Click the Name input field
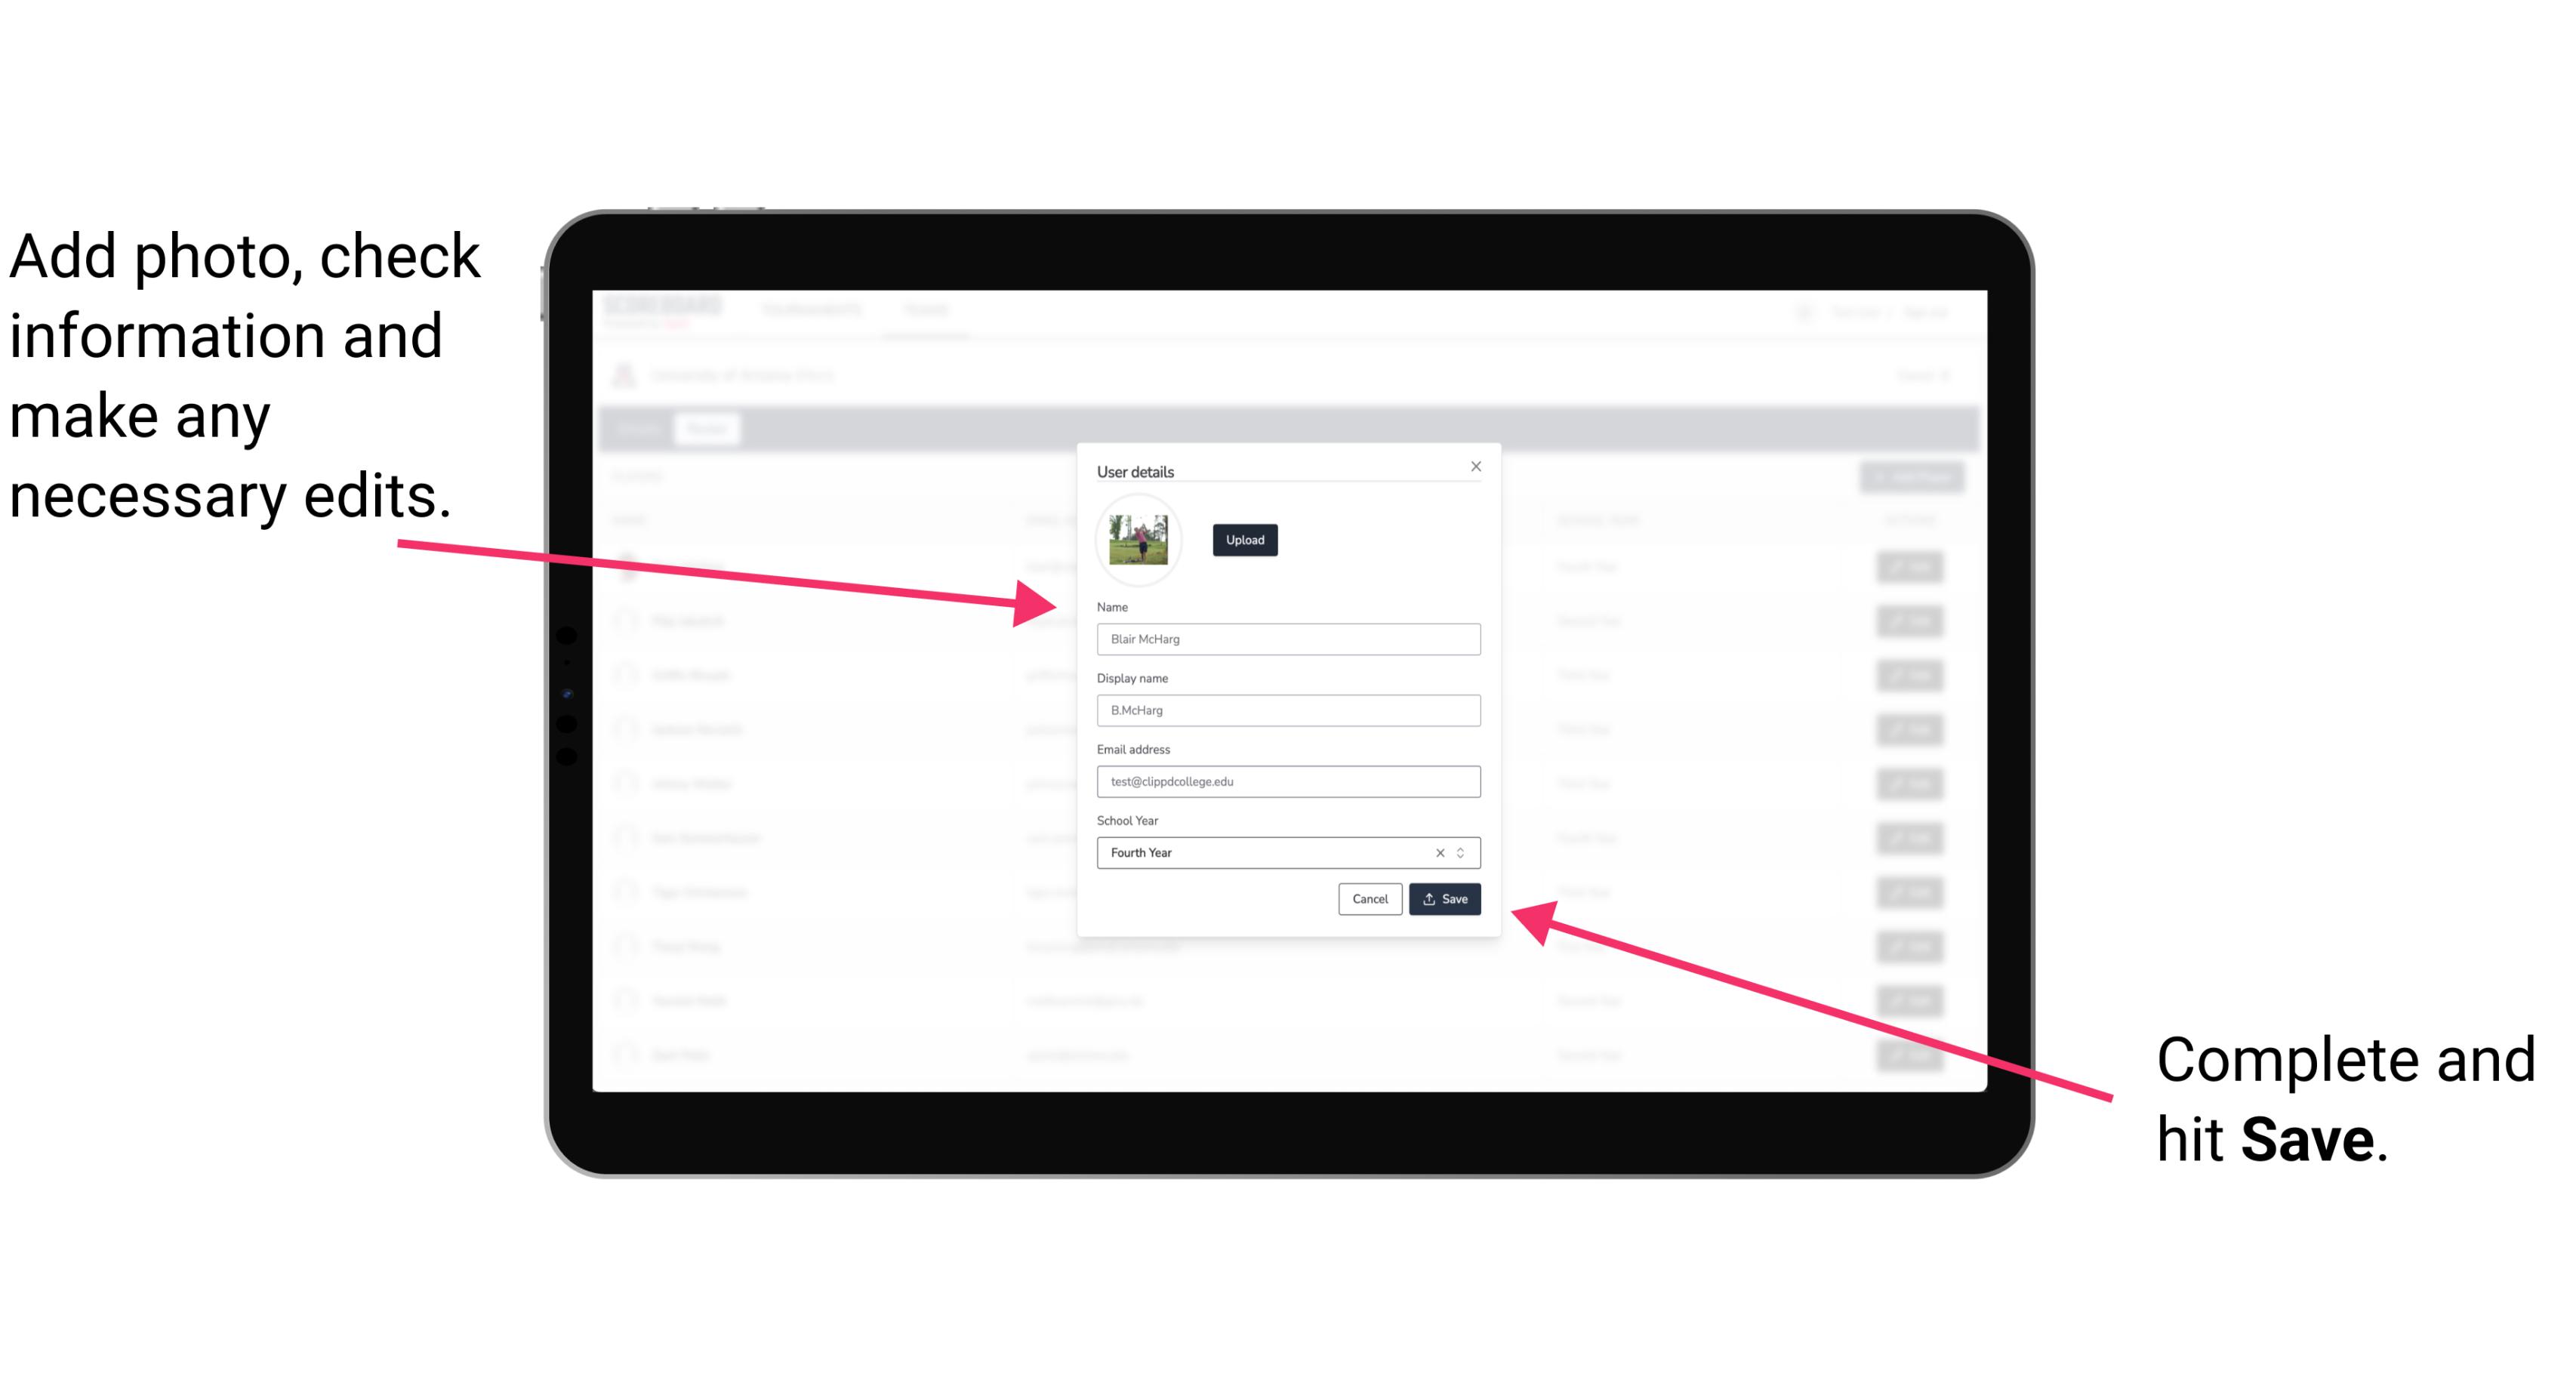This screenshot has width=2576, height=1386. (1289, 639)
